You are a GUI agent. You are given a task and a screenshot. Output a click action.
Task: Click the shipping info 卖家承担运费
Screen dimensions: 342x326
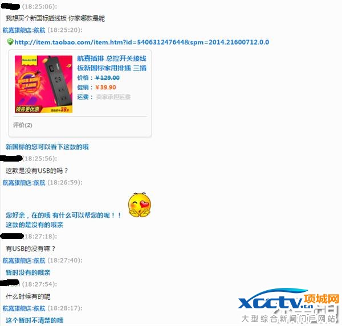113,97
